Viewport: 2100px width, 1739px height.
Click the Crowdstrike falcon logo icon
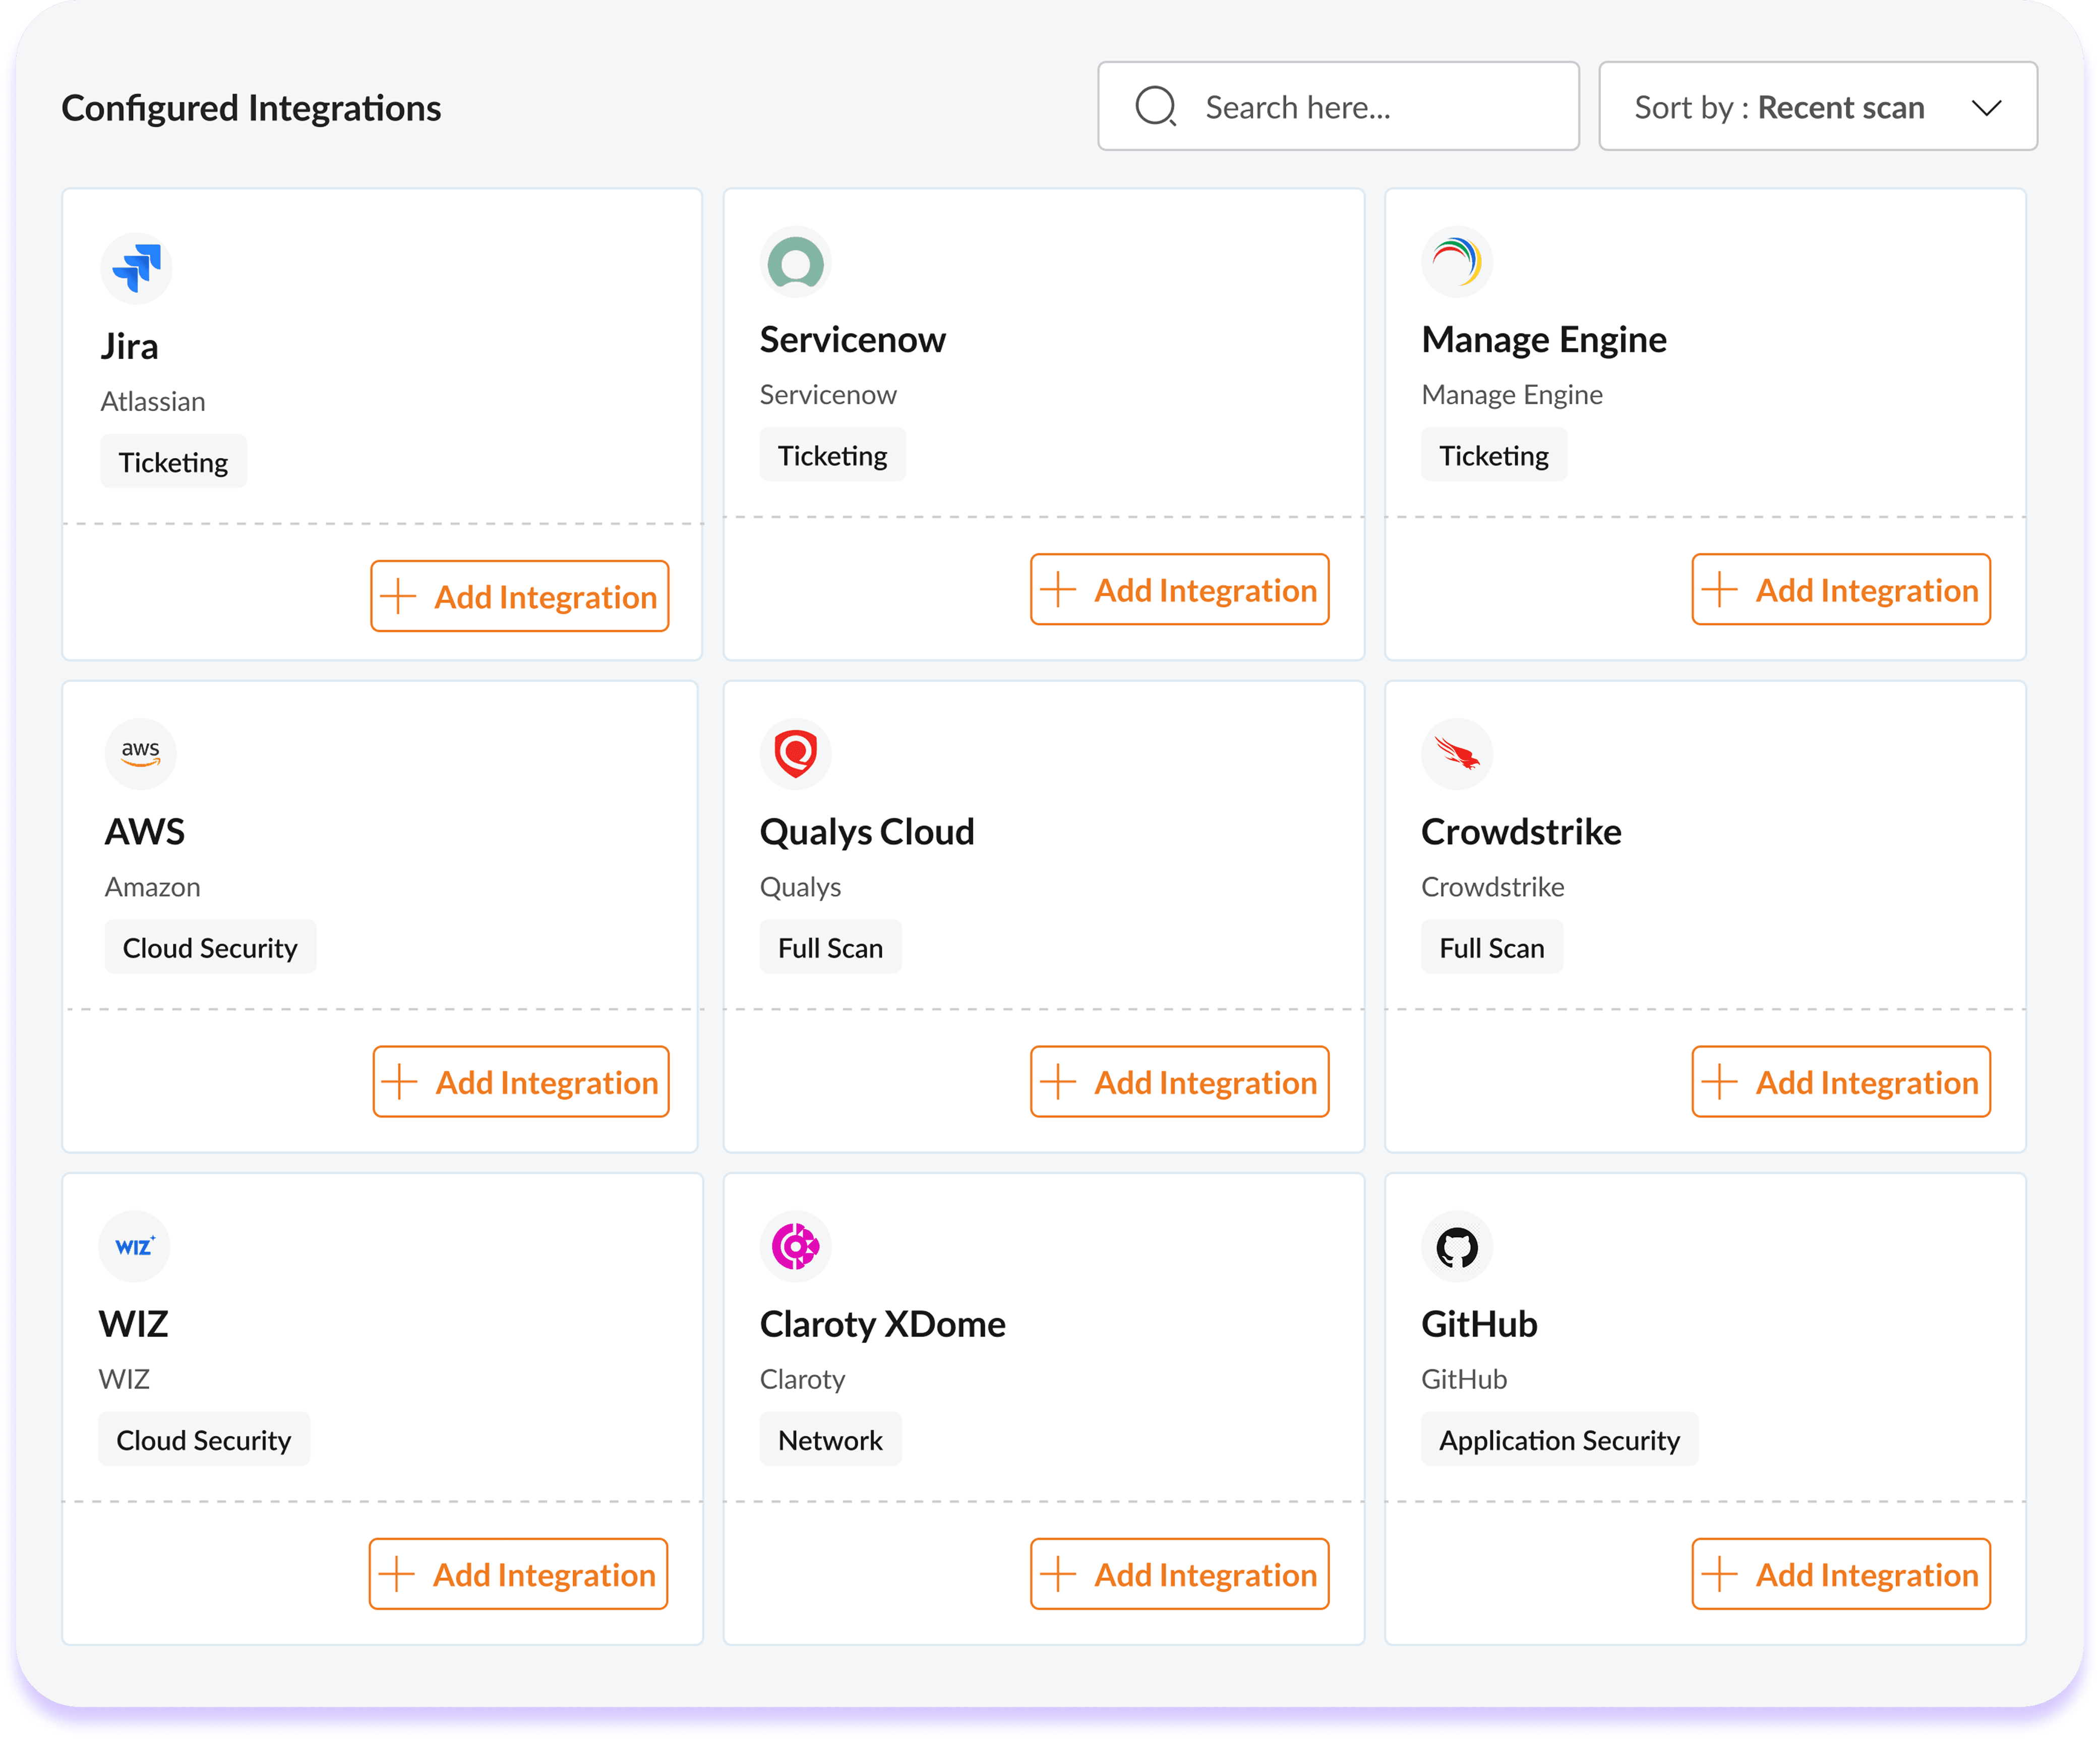[1457, 753]
